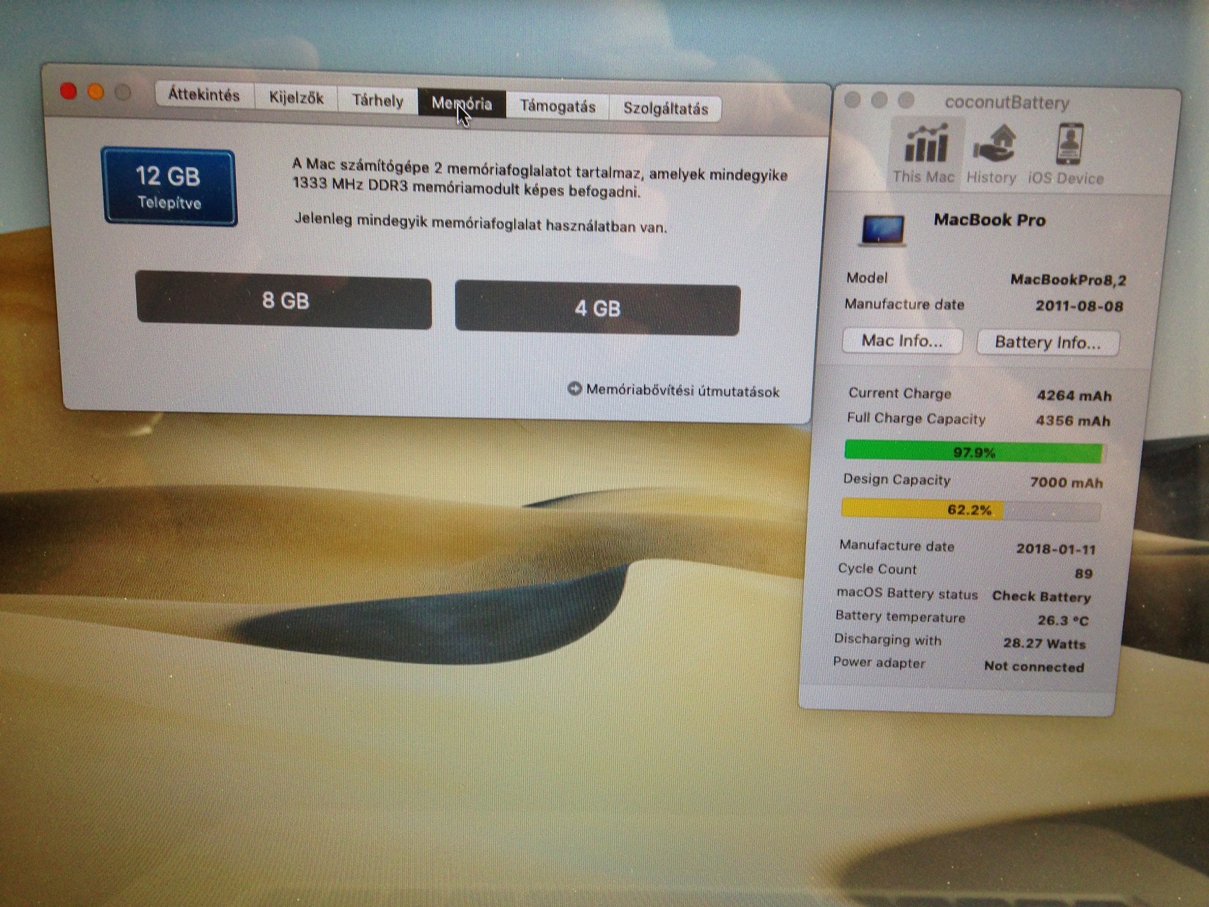Click the yellow 62.2% capacity bar
The height and width of the screenshot is (907, 1209).
tap(971, 510)
